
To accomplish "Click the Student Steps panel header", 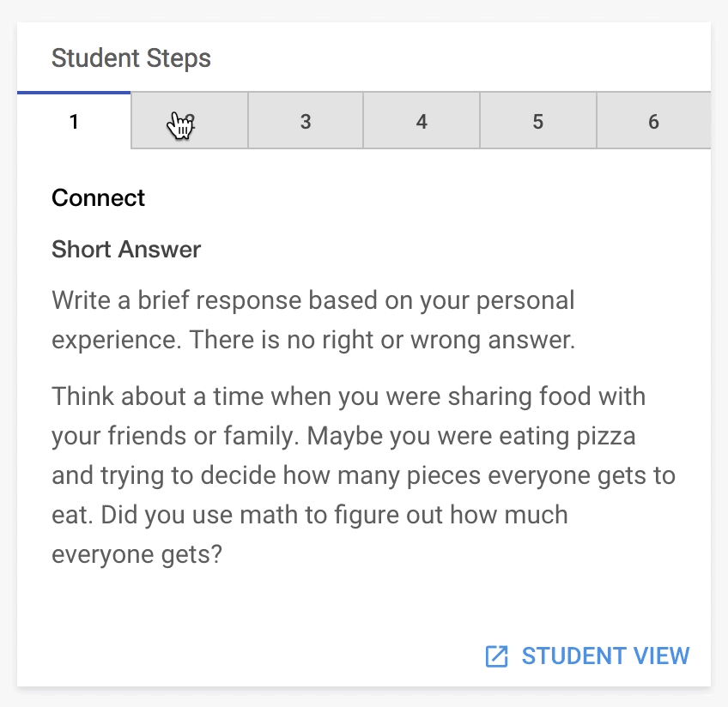I will 131,58.
